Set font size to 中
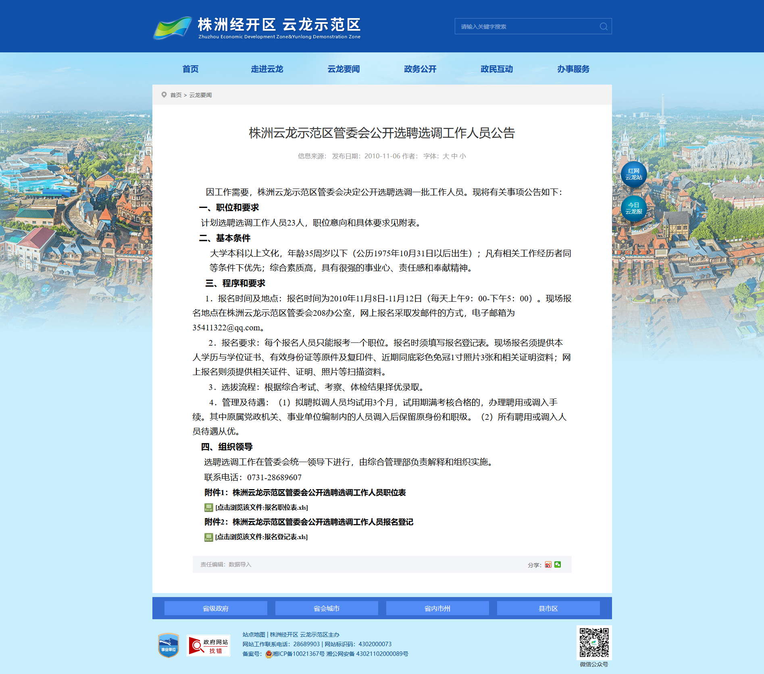Screen dimensions: 764x674 454,156
